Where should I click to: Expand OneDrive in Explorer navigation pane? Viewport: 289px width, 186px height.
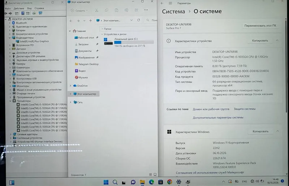pyautogui.click(x=70, y=86)
